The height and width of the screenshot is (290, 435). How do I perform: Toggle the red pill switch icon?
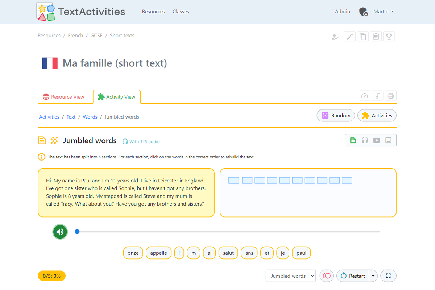pos(327,276)
